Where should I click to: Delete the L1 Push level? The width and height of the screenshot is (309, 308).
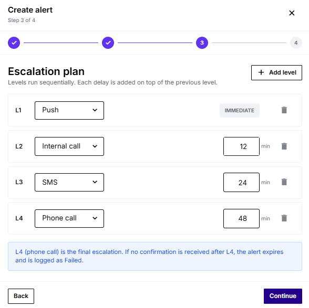tap(284, 110)
